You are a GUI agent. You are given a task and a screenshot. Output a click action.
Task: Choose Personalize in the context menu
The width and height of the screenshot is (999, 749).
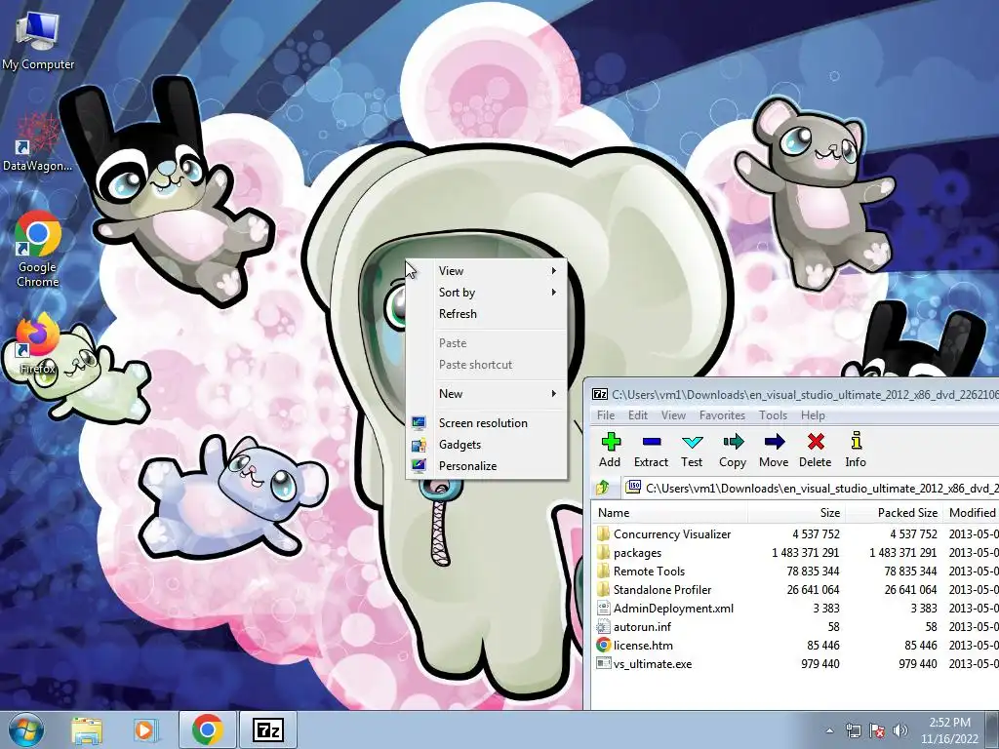pyautogui.click(x=487, y=466)
